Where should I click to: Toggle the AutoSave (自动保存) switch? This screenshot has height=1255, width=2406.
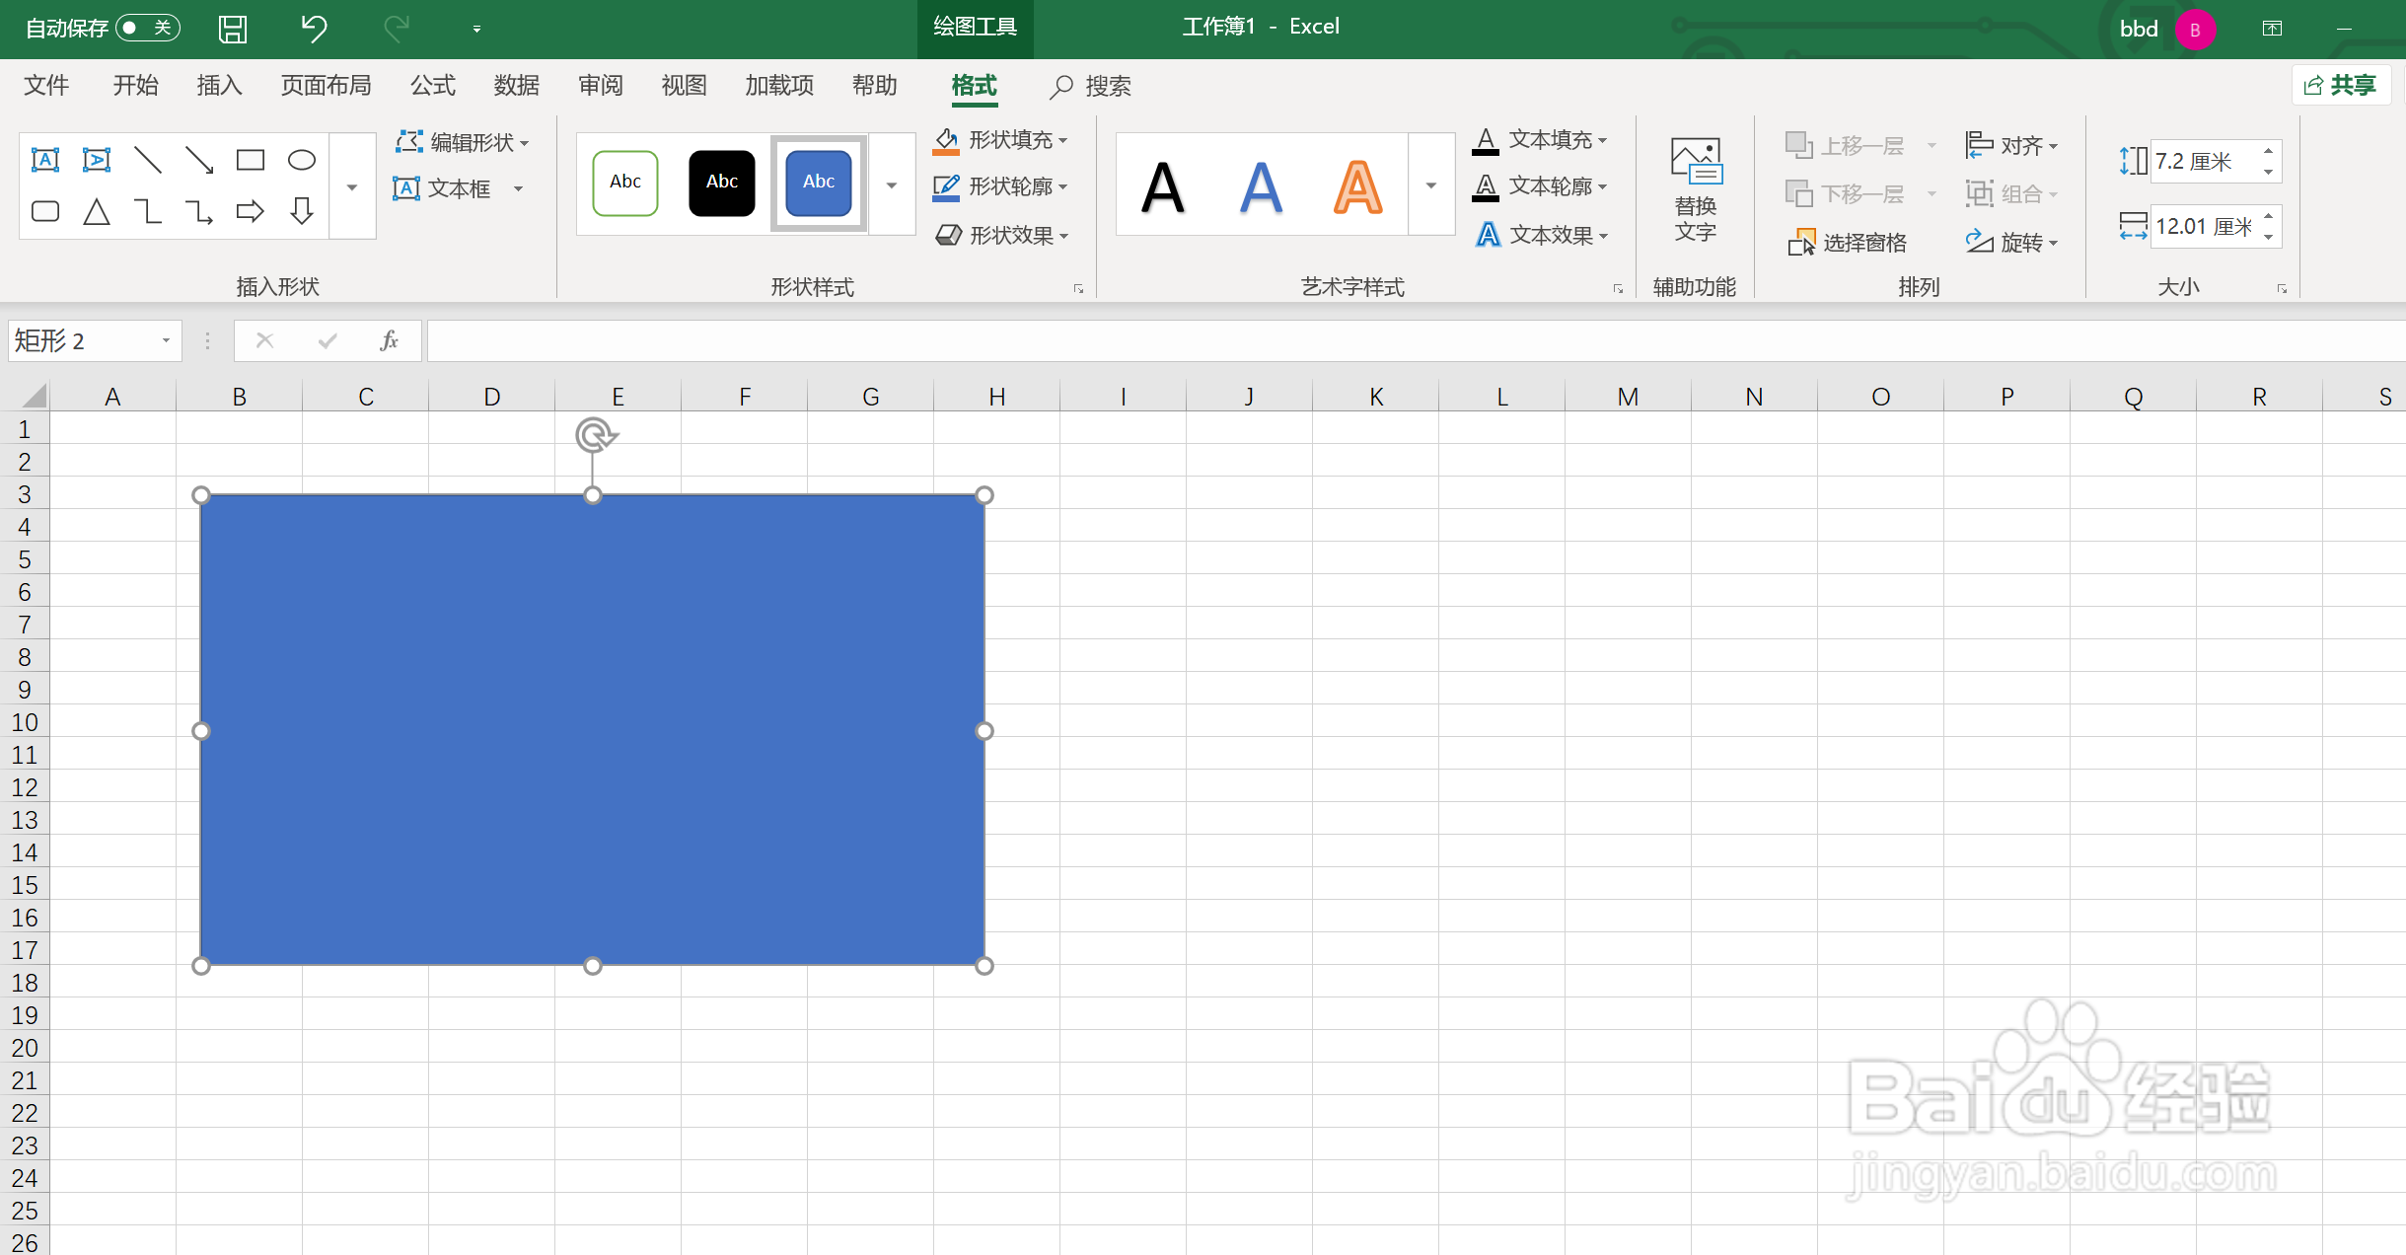click(x=148, y=28)
